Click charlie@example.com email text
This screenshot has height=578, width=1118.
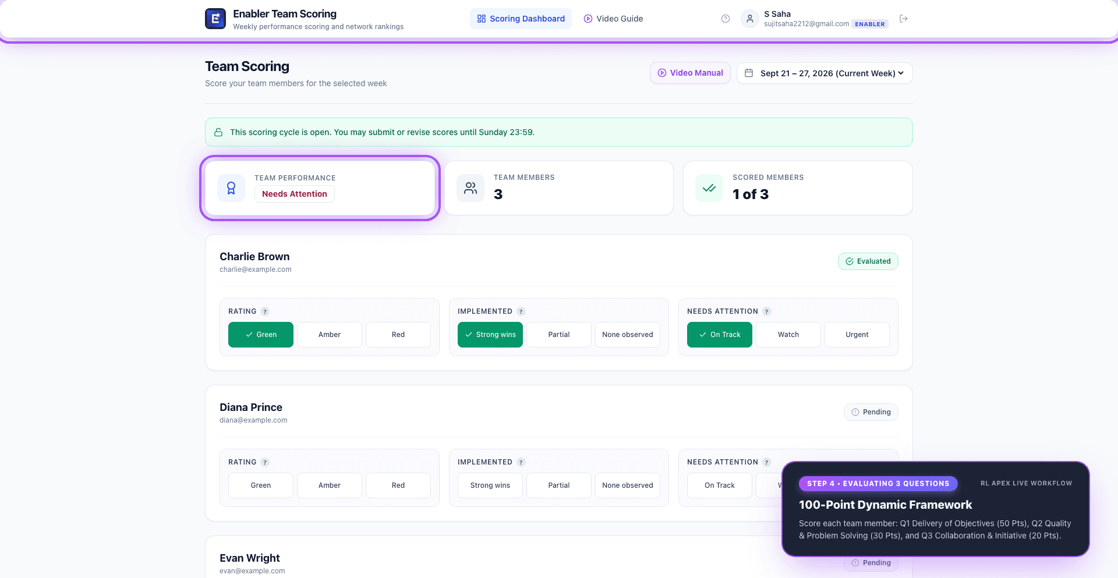256,270
